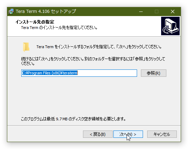Click the Tera Term をインストールするフォルダを指定して instruction text
The image size is (188, 149).
point(99,47)
